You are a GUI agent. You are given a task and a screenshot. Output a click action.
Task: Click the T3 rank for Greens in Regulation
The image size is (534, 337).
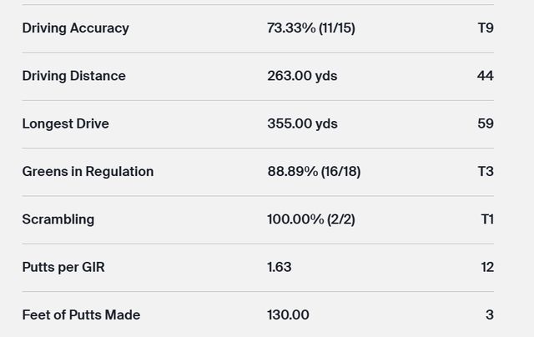click(x=486, y=171)
